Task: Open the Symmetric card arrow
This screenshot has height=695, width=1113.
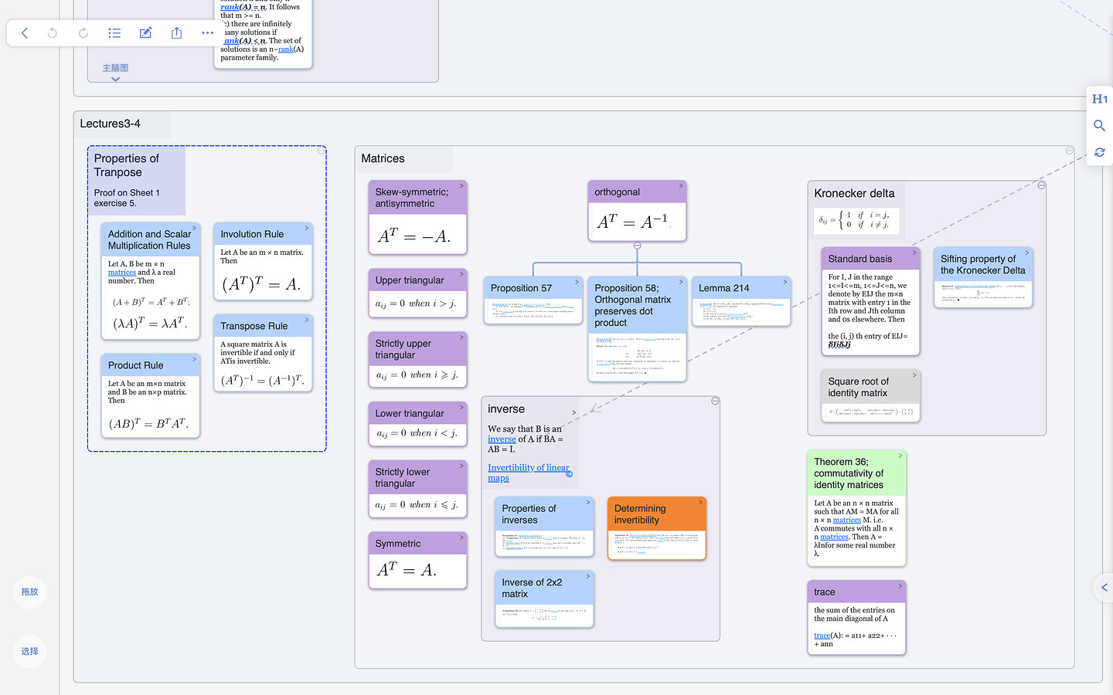Action: tap(461, 537)
